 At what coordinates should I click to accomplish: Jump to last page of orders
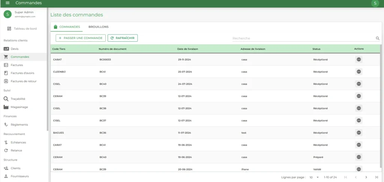[x=376, y=177]
